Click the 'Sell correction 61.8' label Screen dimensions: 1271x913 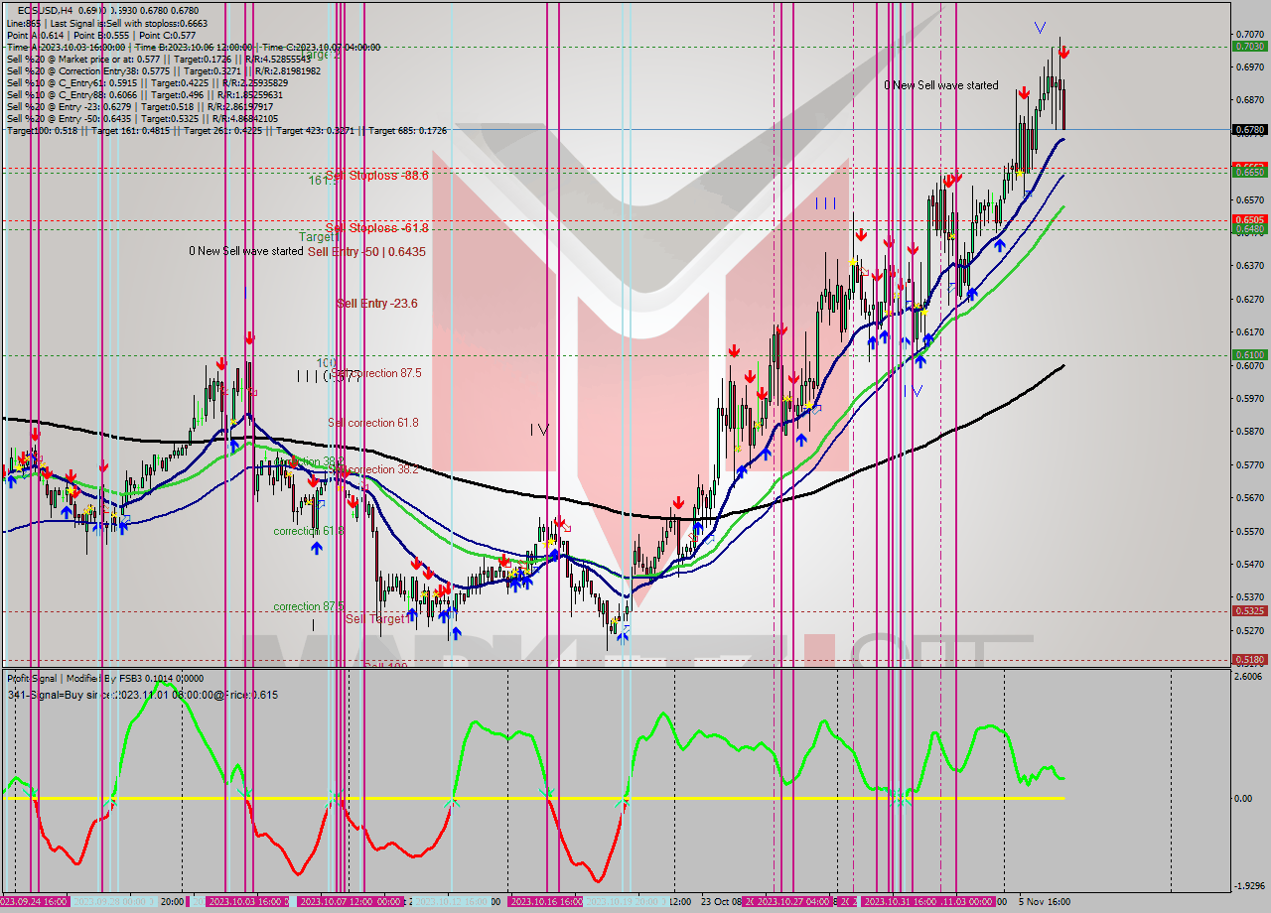pyautogui.click(x=373, y=423)
